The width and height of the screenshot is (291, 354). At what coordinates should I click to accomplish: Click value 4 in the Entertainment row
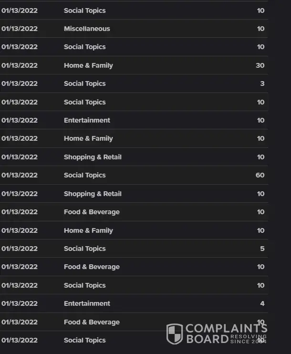262,303
